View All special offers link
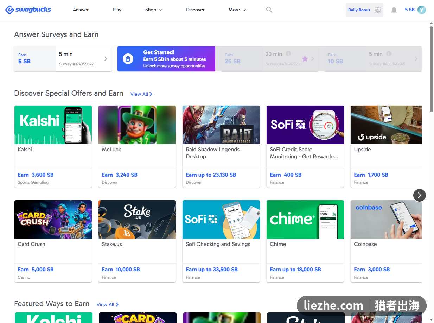 tap(141, 94)
